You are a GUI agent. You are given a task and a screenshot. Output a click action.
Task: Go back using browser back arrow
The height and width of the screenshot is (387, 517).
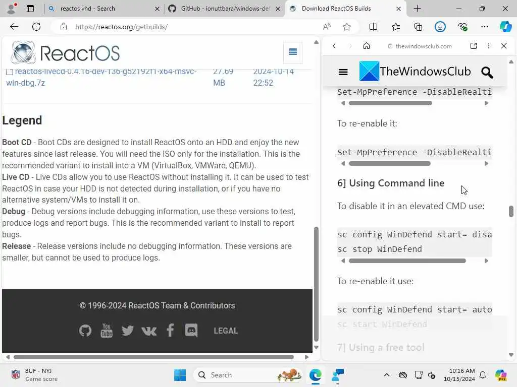(x=14, y=27)
